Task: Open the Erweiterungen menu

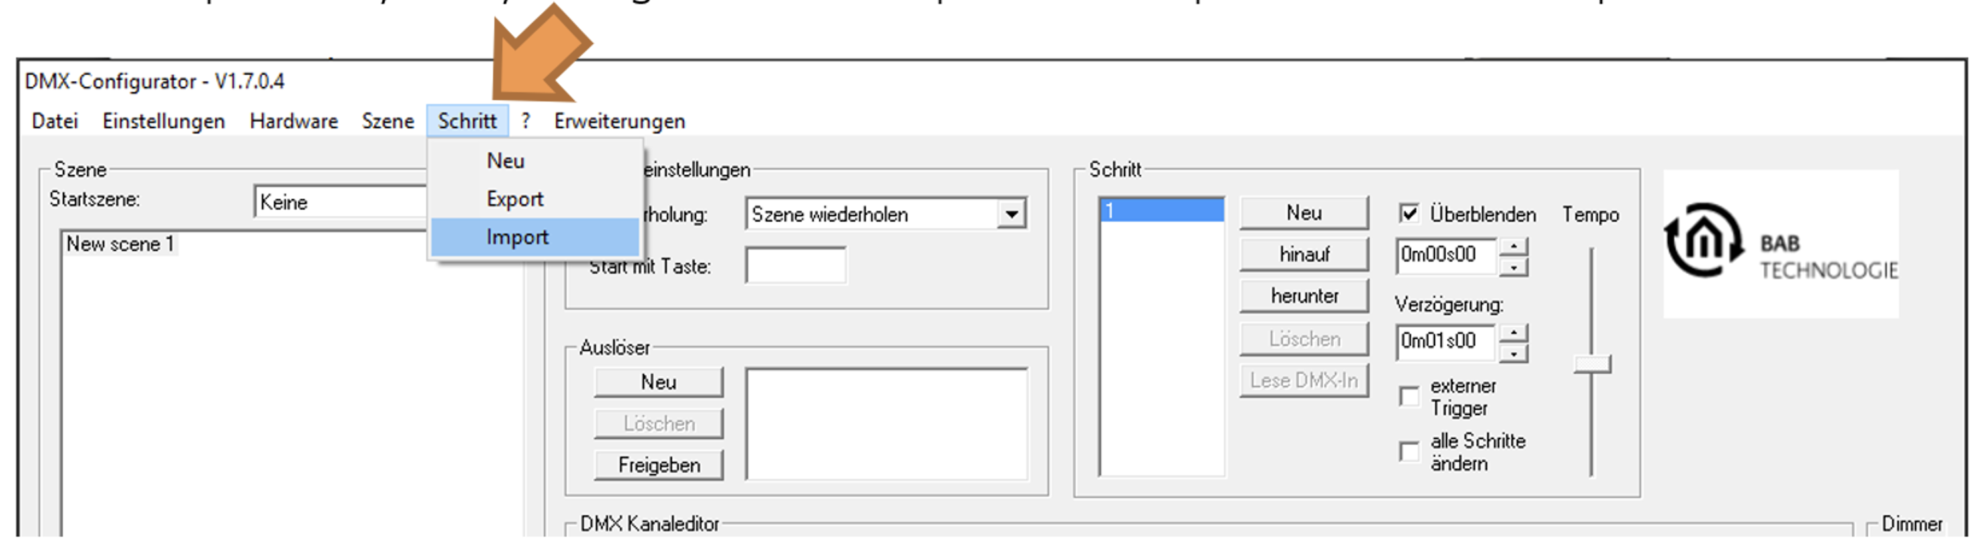Action: click(619, 121)
